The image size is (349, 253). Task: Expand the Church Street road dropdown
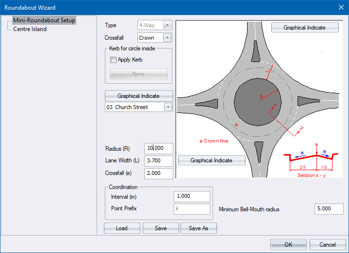pyautogui.click(x=168, y=107)
